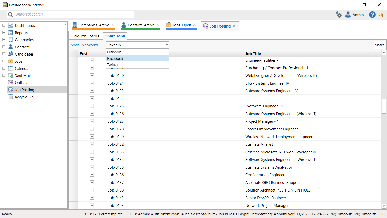The height and width of the screenshot is (218, 387).
Task: Switch to the Contacts-Active tab
Action: pyautogui.click(x=141, y=25)
